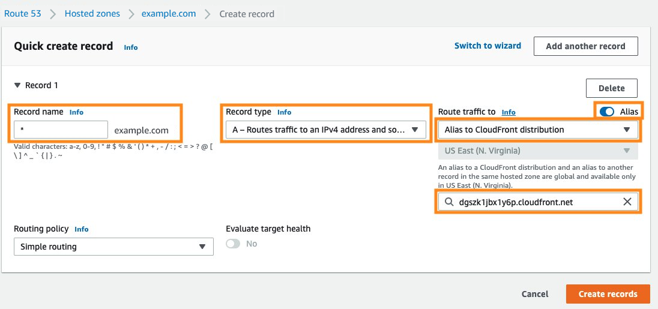Viewport: 658px width, 309px height.
Task: Collapse the Record 1 section triangle
Action: pyautogui.click(x=17, y=86)
